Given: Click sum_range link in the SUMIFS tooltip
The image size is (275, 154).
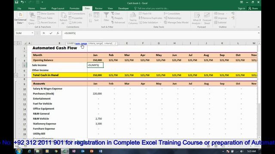Looking at the screenshot, I should 81,44.
